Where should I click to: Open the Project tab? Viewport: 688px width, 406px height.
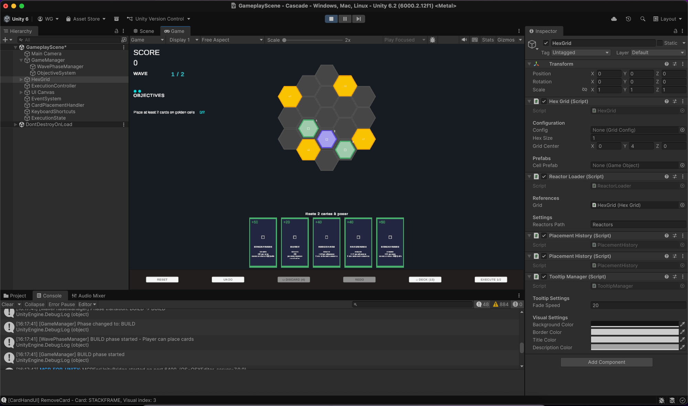click(15, 296)
